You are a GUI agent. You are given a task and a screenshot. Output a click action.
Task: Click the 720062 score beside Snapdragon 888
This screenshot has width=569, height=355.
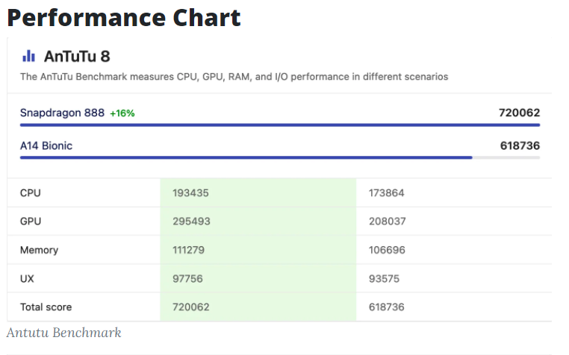(519, 113)
